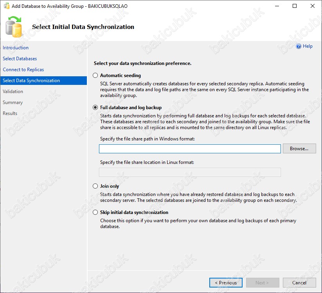Click the Help question mark icon
This screenshot has height=293, width=322.
click(x=299, y=46)
